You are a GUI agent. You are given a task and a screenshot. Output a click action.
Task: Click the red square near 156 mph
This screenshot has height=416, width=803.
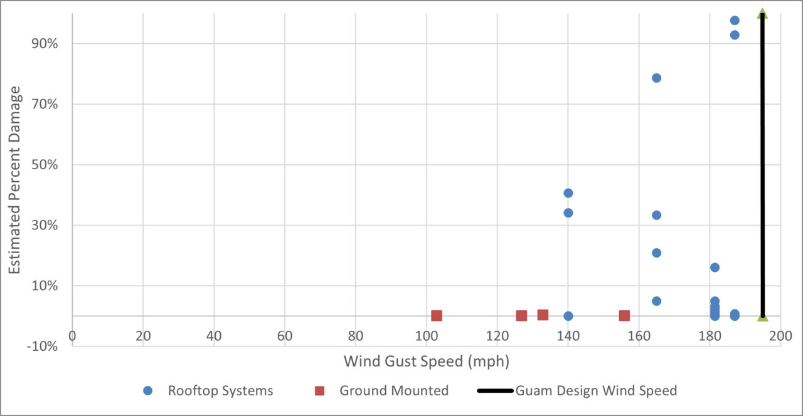click(x=625, y=315)
